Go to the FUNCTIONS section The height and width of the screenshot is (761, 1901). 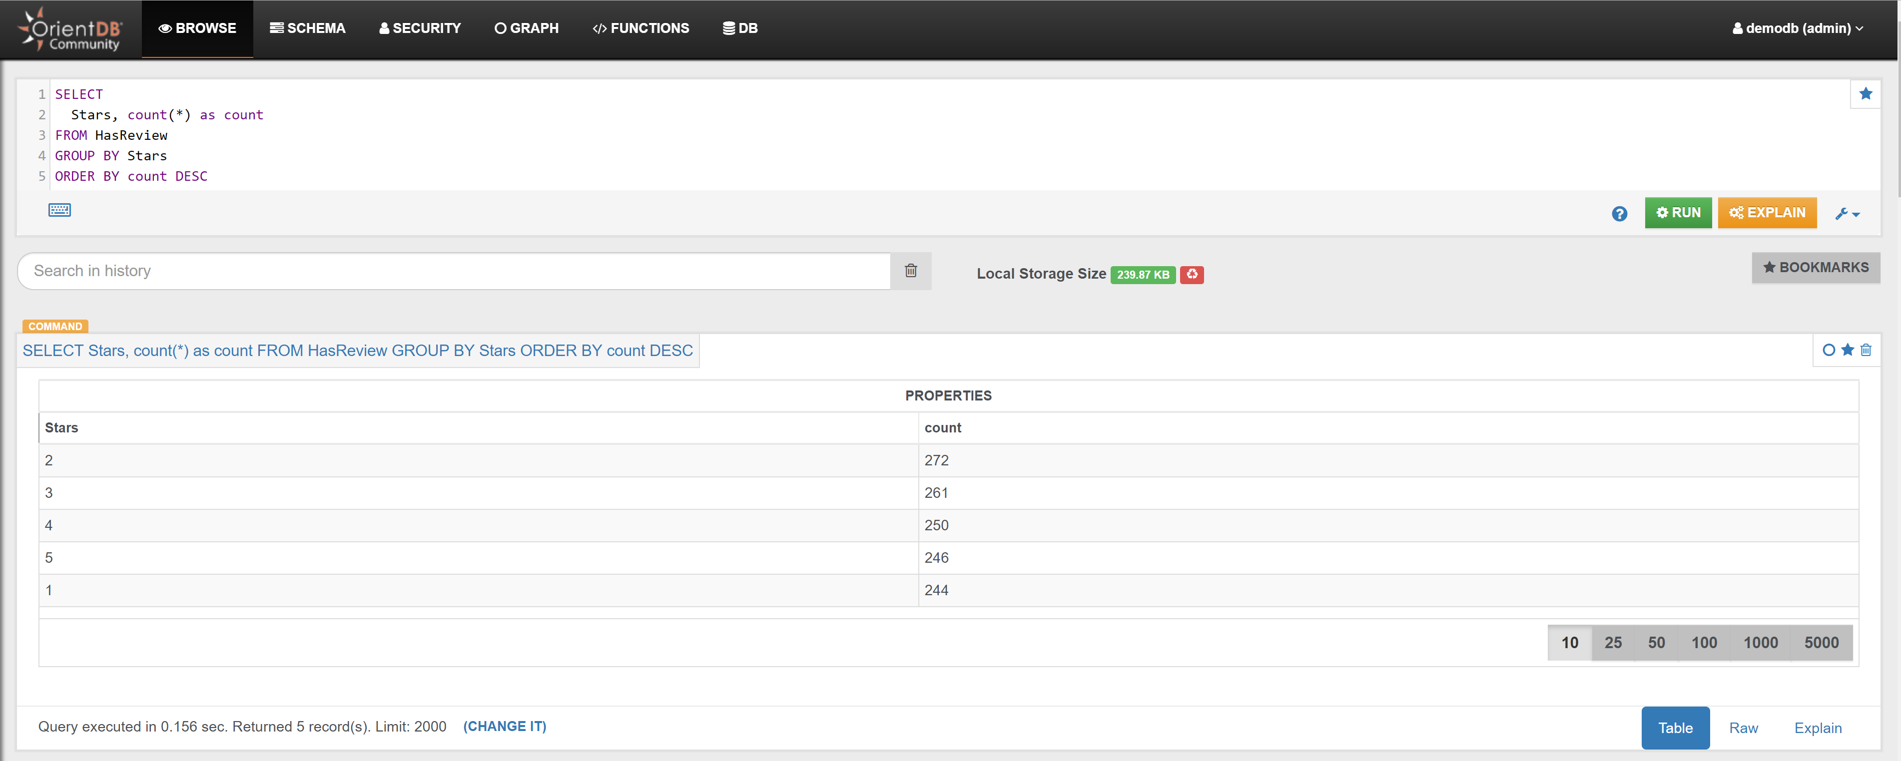[640, 28]
